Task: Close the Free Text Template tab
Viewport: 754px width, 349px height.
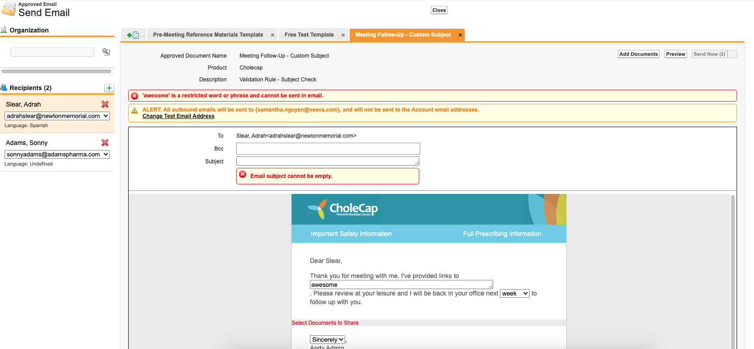Action: (343, 35)
